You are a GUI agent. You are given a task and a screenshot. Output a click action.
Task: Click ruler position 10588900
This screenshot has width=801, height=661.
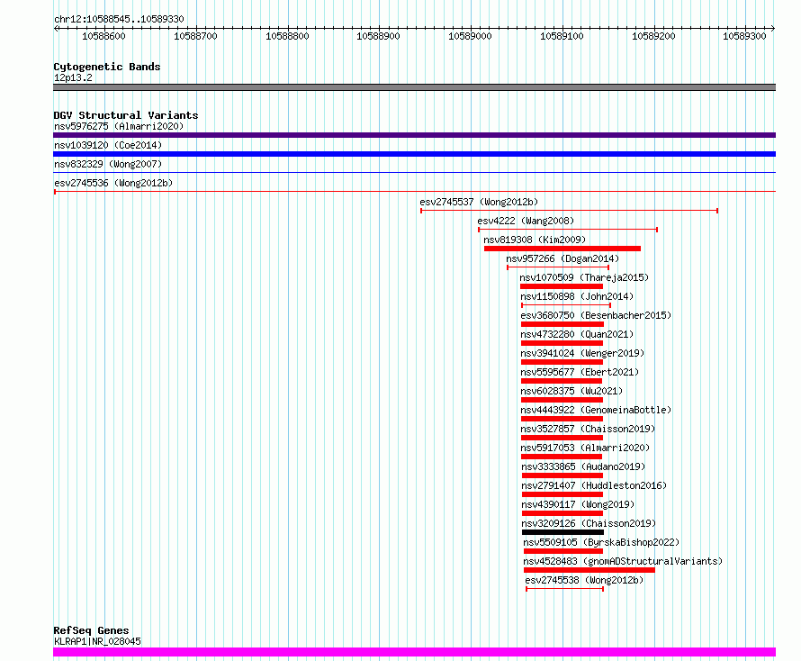[378, 36]
